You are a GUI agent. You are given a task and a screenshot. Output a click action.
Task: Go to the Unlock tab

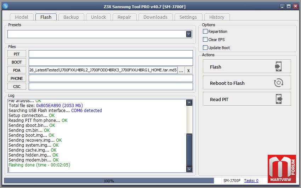(x=98, y=17)
